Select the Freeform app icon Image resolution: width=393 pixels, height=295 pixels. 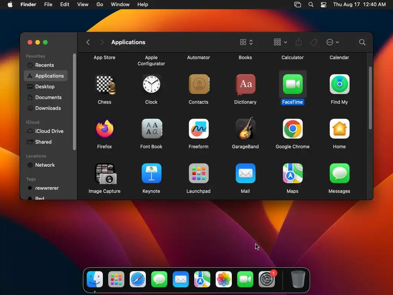coord(199,129)
